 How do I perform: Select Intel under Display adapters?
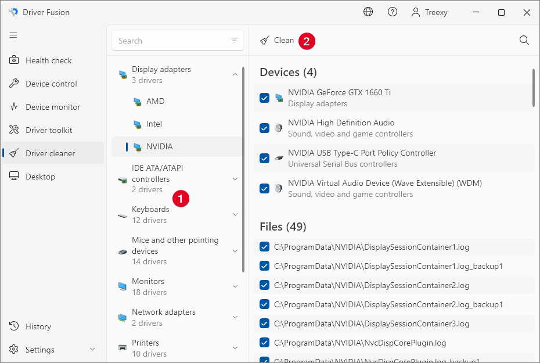177,124
